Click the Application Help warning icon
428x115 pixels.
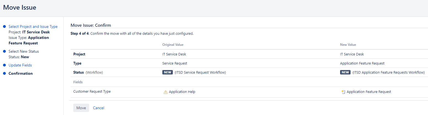pos(165,92)
